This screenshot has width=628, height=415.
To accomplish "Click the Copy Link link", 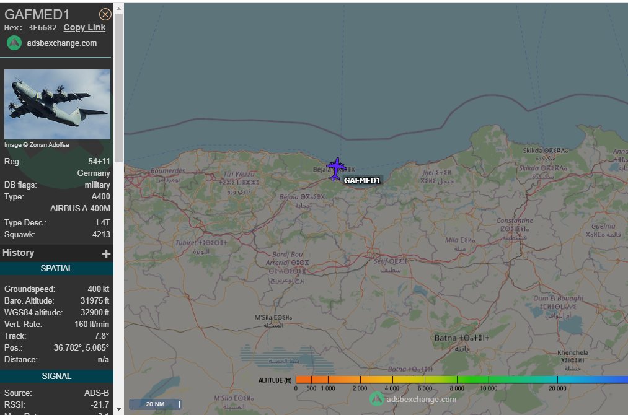I will point(84,28).
